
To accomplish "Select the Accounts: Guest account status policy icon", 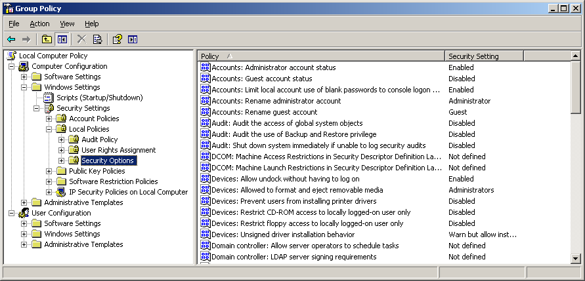I will click(205, 79).
